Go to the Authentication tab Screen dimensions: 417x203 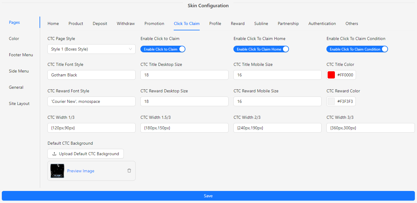tap(322, 23)
